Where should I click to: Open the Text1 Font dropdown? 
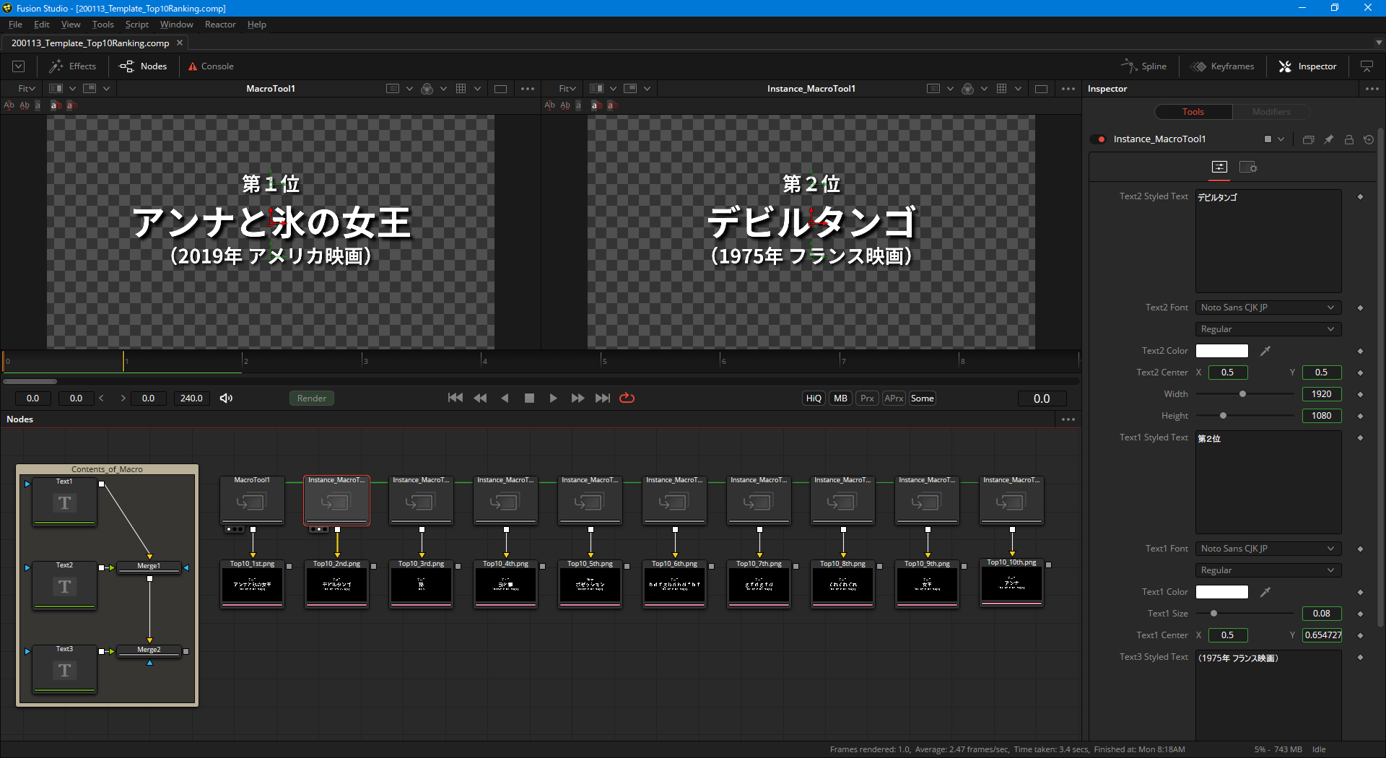[x=1268, y=549]
